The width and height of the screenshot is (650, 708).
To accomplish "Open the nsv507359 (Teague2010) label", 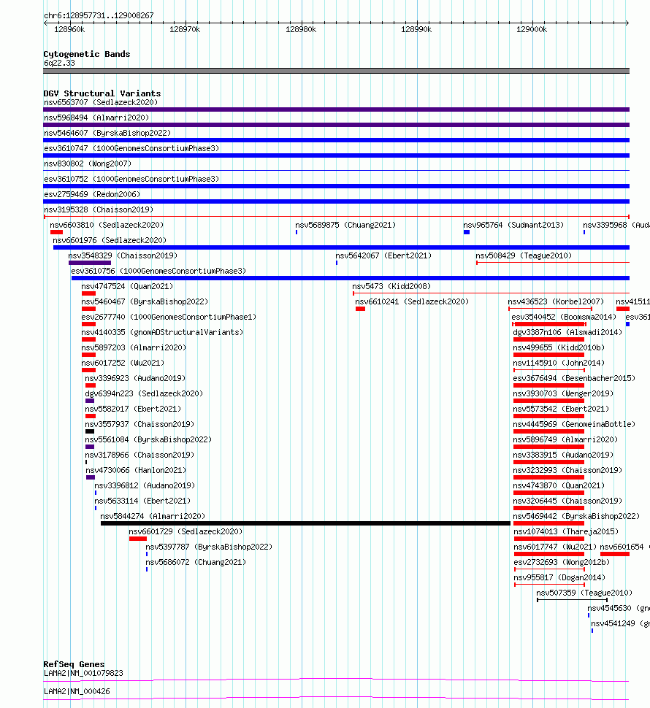I will click(x=584, y=593).
